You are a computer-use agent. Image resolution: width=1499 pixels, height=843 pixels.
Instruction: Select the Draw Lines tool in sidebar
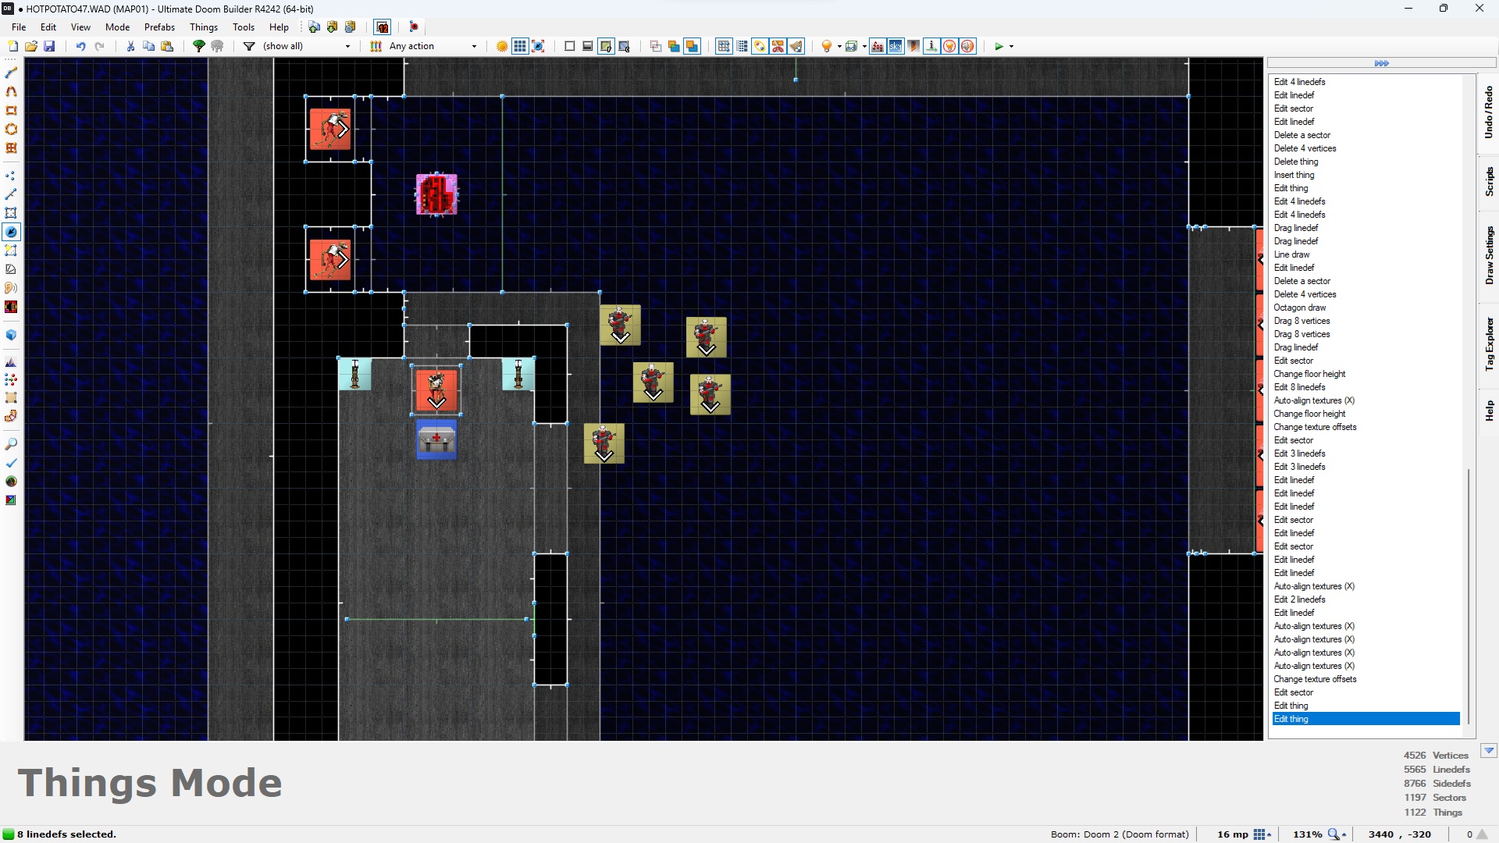point(11,73)
